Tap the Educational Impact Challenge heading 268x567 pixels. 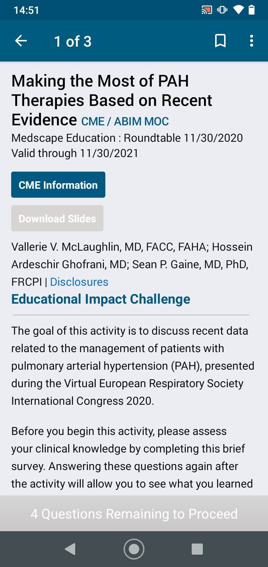pyautogui.click(x=100, y=299)
